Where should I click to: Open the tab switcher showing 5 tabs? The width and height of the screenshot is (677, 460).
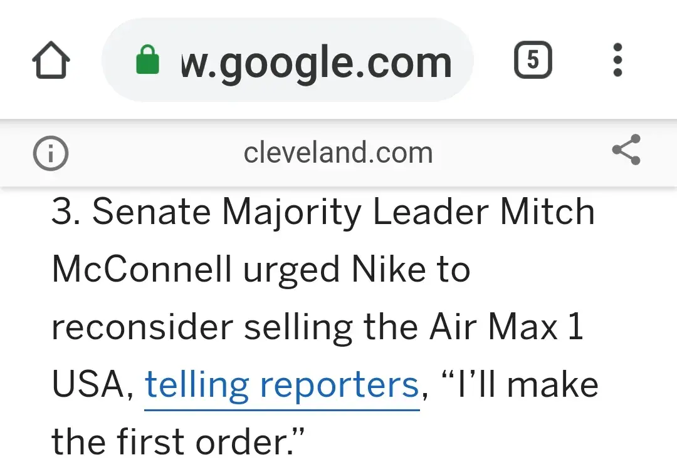pyautogui.click(x=533, y=61)
